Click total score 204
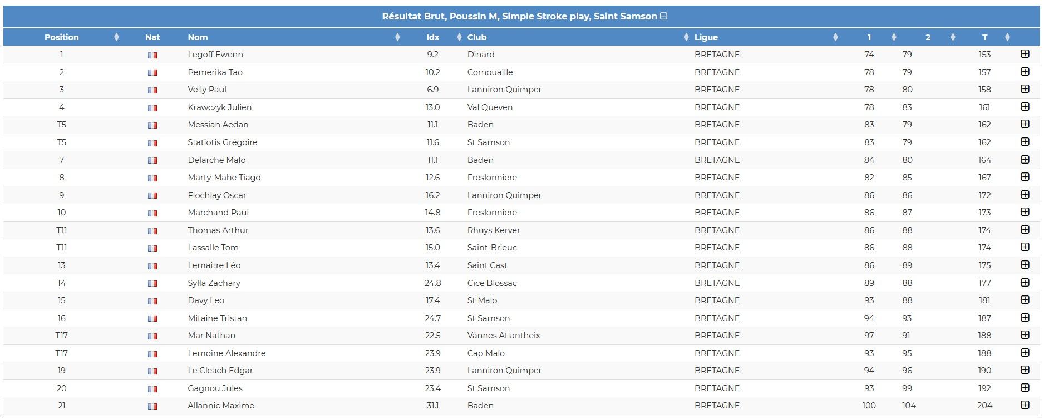Viewport: 1044px width, 419px height. click(x=984, y=406)
